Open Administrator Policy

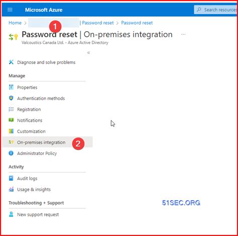point(37,153)
